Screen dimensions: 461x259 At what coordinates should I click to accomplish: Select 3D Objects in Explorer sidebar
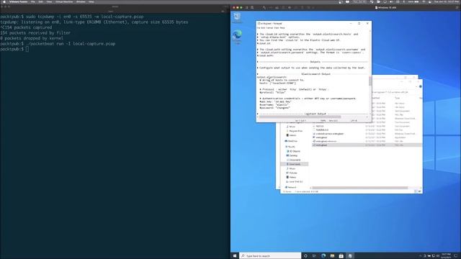[x=293, y=151]
